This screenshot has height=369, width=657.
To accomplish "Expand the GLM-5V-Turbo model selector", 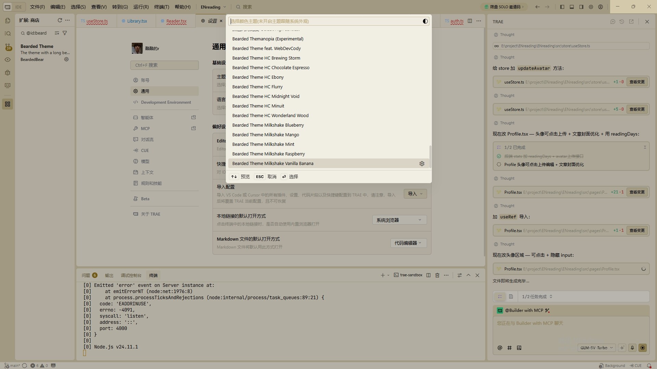I will pyautogui.click(x=596, y=348).
